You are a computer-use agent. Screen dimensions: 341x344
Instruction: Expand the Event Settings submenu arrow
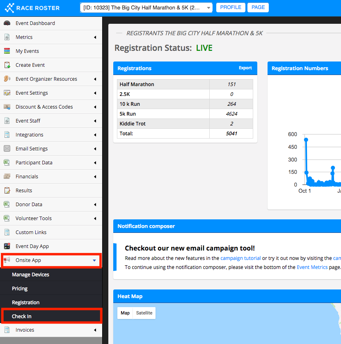point(95,93)
